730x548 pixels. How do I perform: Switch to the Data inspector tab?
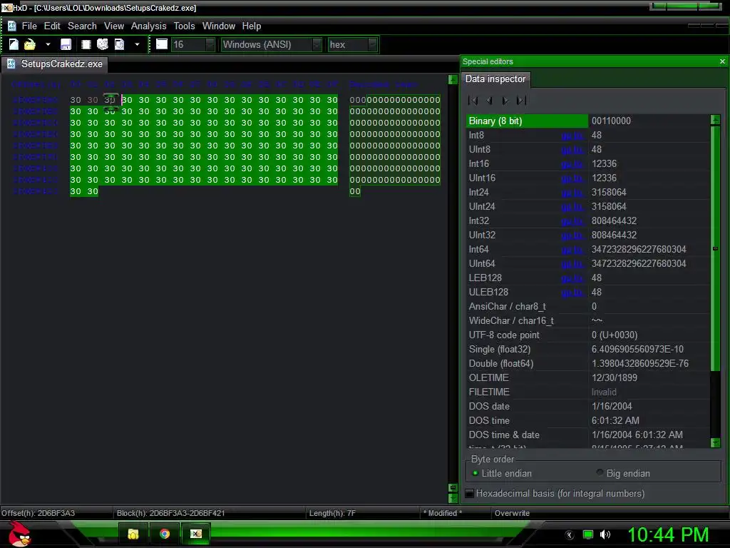[x=495, y=78]
